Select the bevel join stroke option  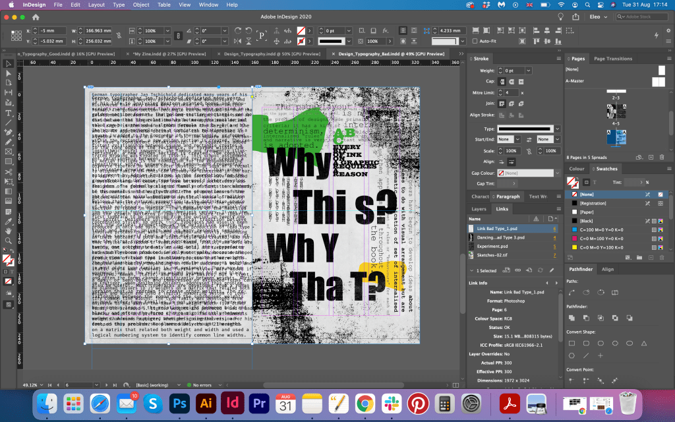tap(522, 104)
